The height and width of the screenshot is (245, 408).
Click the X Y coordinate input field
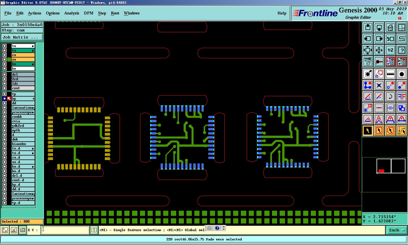[65, 230]
